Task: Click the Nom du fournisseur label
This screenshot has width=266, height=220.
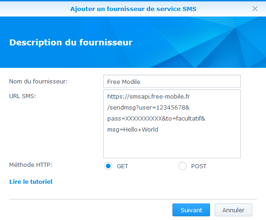Action: click(39, 82)
